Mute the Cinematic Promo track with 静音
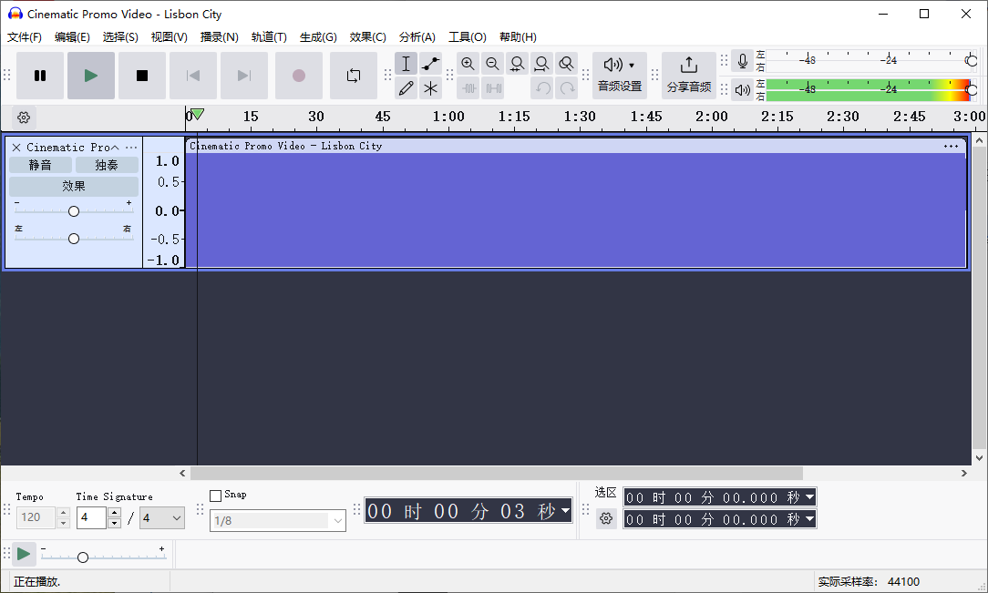Viewport: 988px width, 593px height. pos(41,165)
